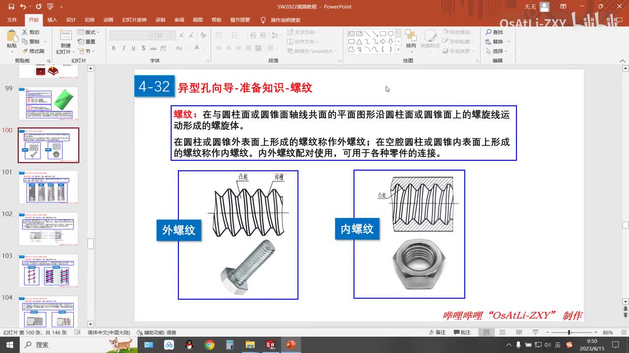
Task: Click the zoom slider handle
Action: [569, 332]
